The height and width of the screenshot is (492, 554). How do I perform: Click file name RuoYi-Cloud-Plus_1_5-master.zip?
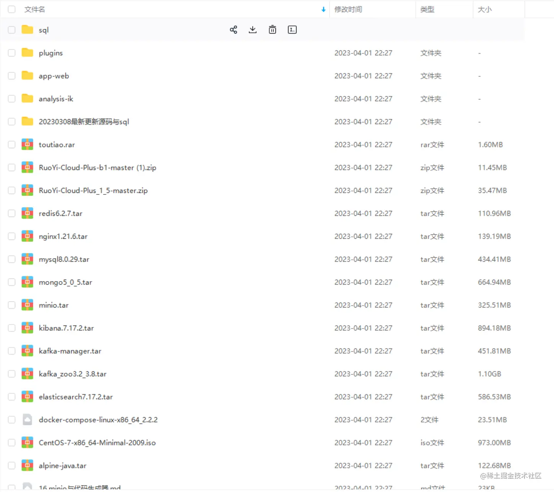tap(93, 191)
